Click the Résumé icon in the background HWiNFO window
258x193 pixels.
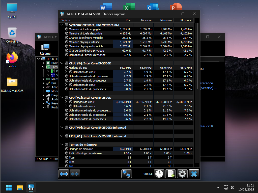(x=45, y=49)
